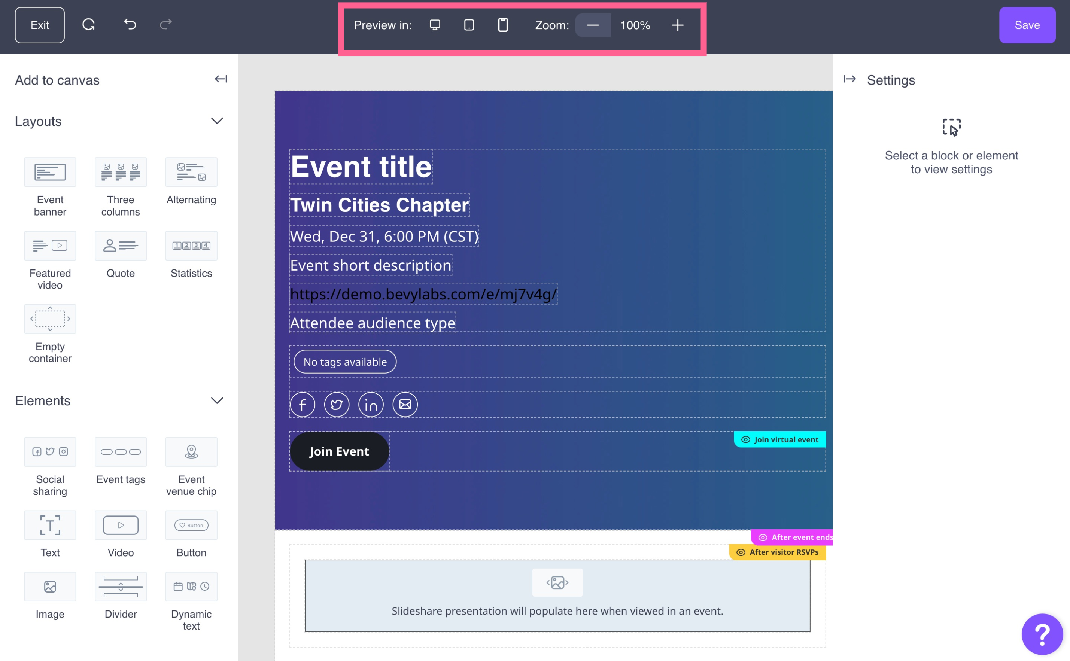Click the Save button
Image resolution: width=1070 pixels, height=661 pixels.
point(1027,25)
